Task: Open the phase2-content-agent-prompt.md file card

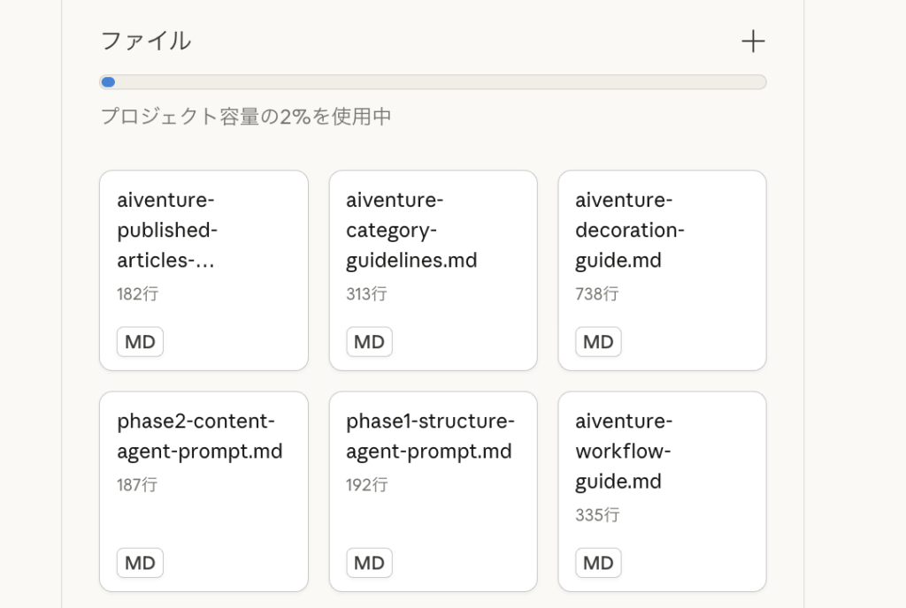Action: 203,490
